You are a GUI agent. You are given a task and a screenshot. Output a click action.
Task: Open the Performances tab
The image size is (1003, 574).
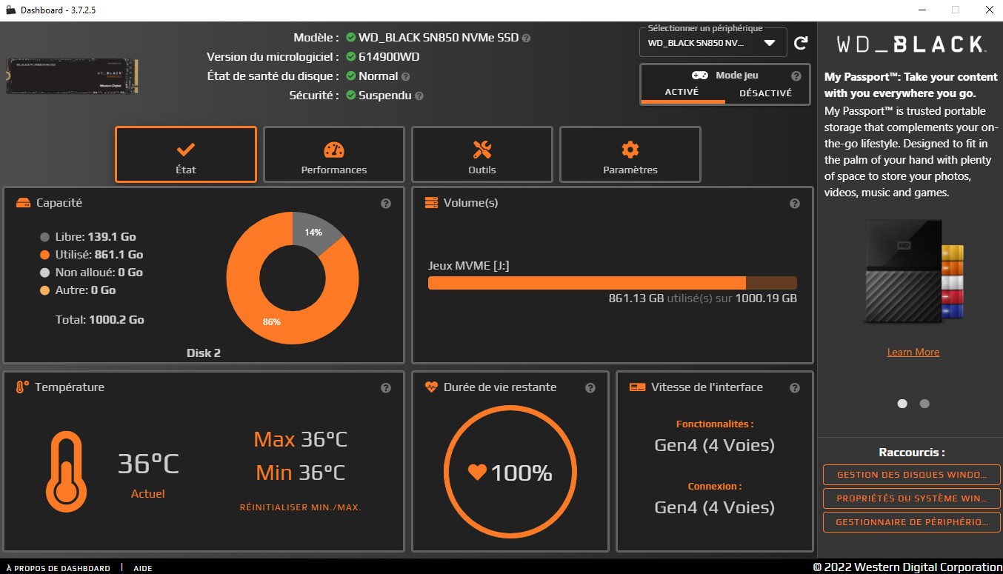(334, 155)
